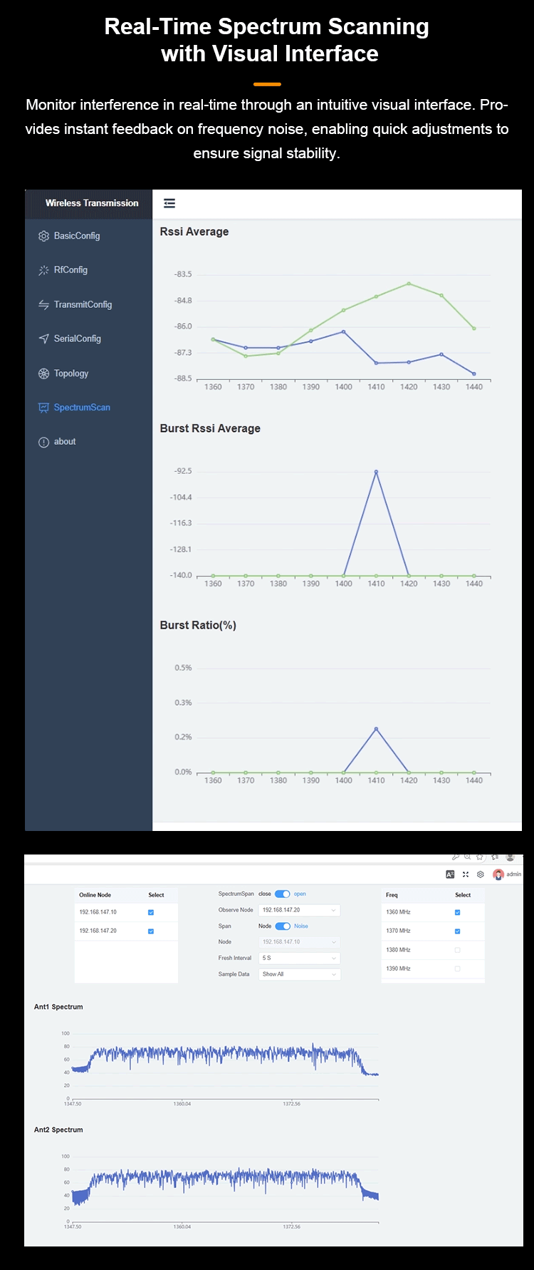The image size is (534, 1270).
Task: Enable the 1380 MHz frequency checkbox
Action: (x=457, y=950)
